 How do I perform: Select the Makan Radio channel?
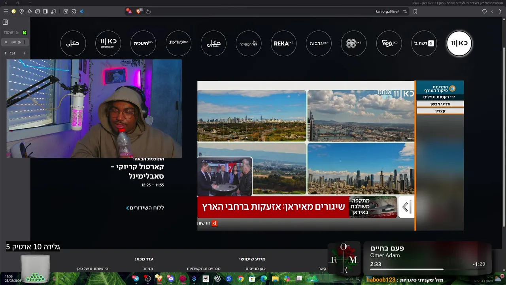pyautogui.click(x=213, y=43)
